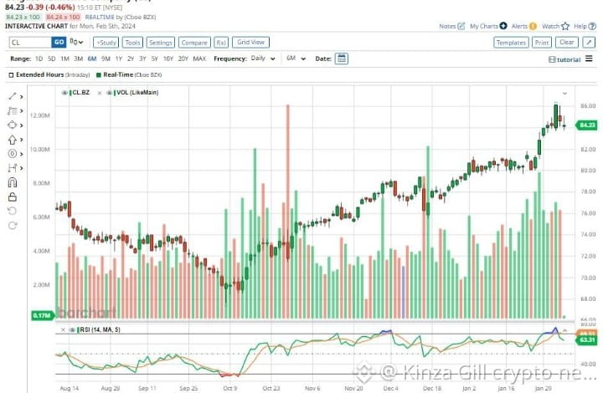
Task: Select the shapes drawing tool icon
Action: click(13, 125)
